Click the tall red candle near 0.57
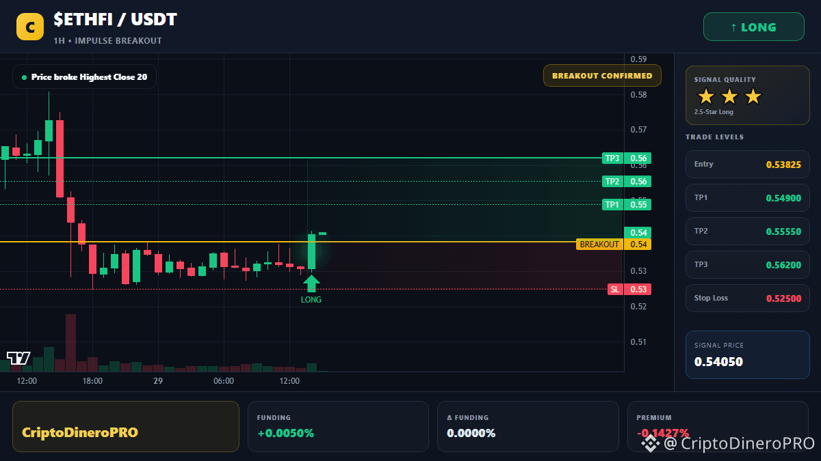 tap(60, 158)
